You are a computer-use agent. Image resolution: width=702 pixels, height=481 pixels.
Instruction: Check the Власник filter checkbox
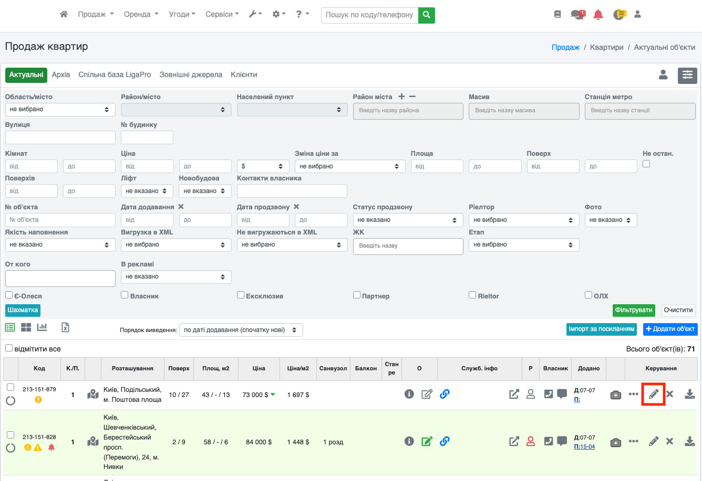coord(125,295)
